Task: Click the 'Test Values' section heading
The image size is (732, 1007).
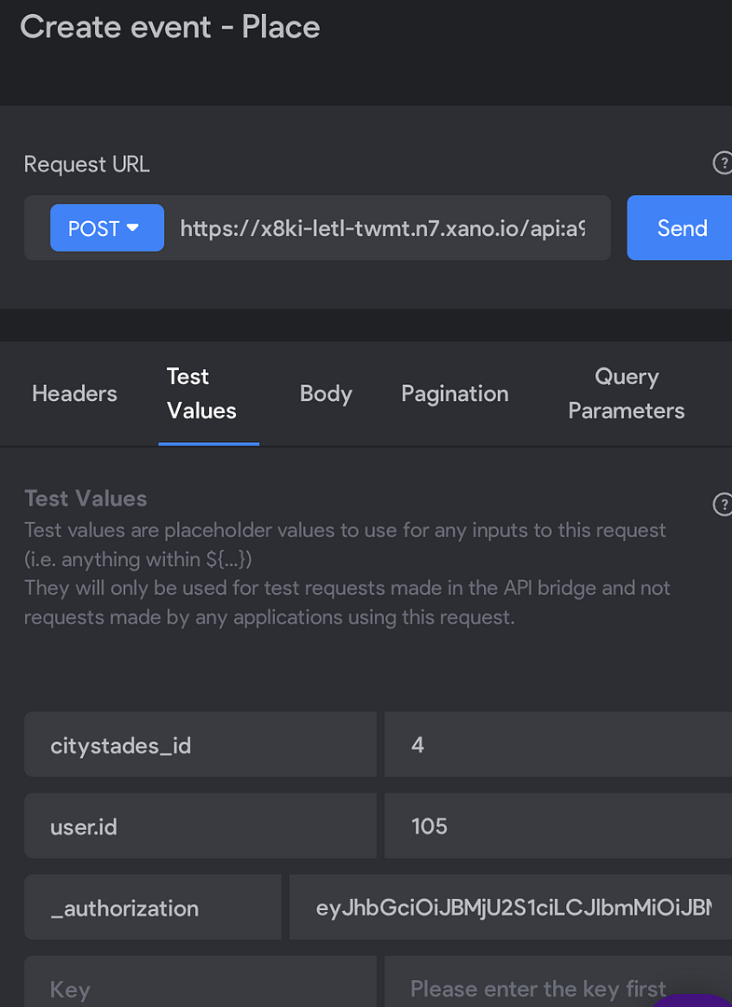Action: click(86, 498)
